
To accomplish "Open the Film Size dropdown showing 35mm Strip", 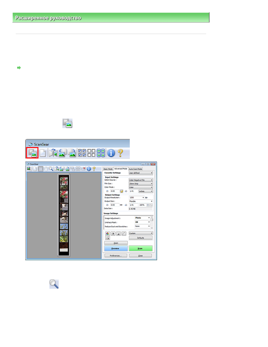I will (x=141, y=183).
